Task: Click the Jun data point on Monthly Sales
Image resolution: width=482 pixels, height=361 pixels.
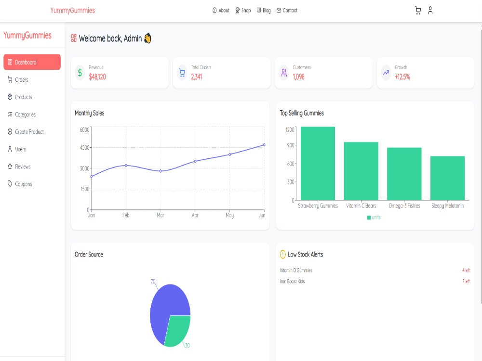Action: tap(264, 145)
